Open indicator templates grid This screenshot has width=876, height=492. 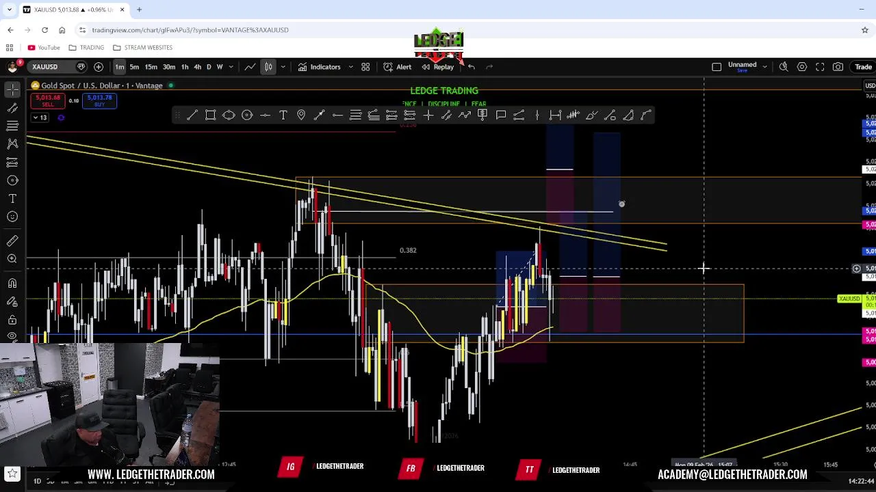tap(365, 67)
